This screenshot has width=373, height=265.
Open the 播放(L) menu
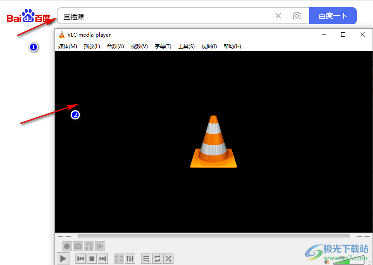click(92, 46)
